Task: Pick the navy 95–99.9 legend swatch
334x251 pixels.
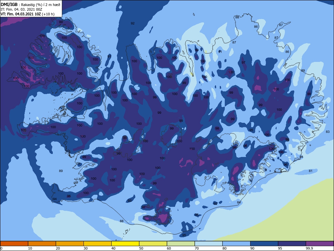Action: tap(292, 244)
